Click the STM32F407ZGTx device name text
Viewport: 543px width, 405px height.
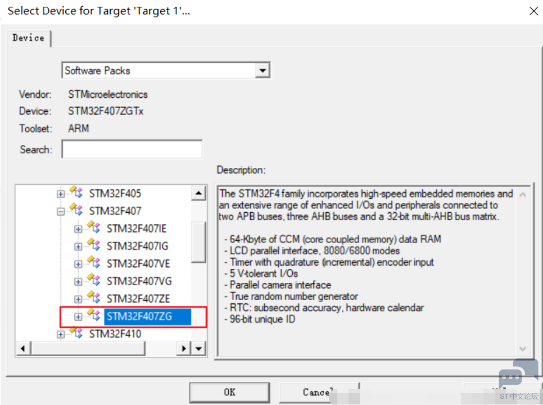click(106, 111)
